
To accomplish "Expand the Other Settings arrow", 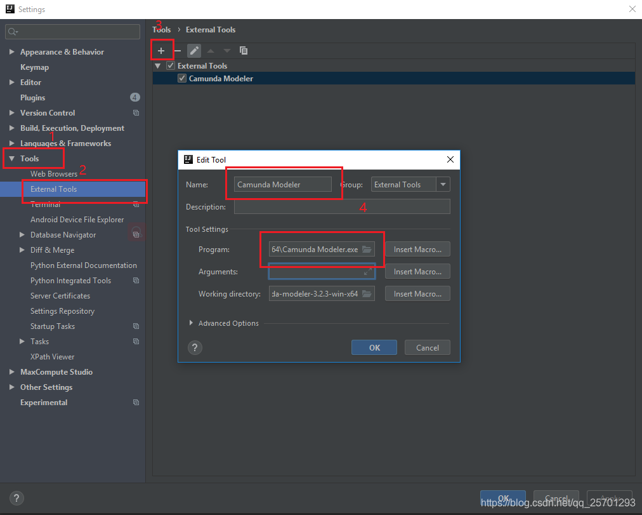I will (x=12, y=387).
